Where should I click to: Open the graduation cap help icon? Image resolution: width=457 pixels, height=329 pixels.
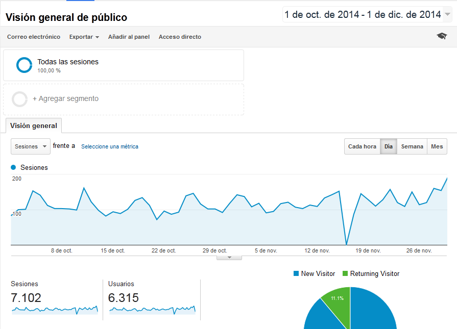[x=442, y=36]
